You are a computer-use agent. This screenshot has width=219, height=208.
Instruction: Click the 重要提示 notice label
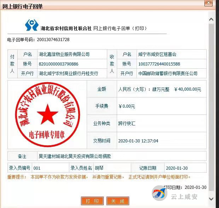[x=17, y=177]
